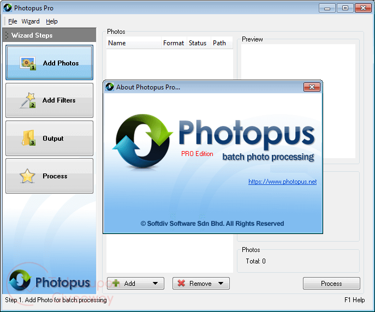Expand the Add button dropdown arrow
The image size is (375, 312).
[155, 283]
